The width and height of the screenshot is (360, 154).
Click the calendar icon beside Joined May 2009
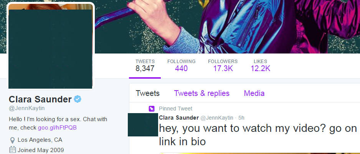[x=12, y=150]
